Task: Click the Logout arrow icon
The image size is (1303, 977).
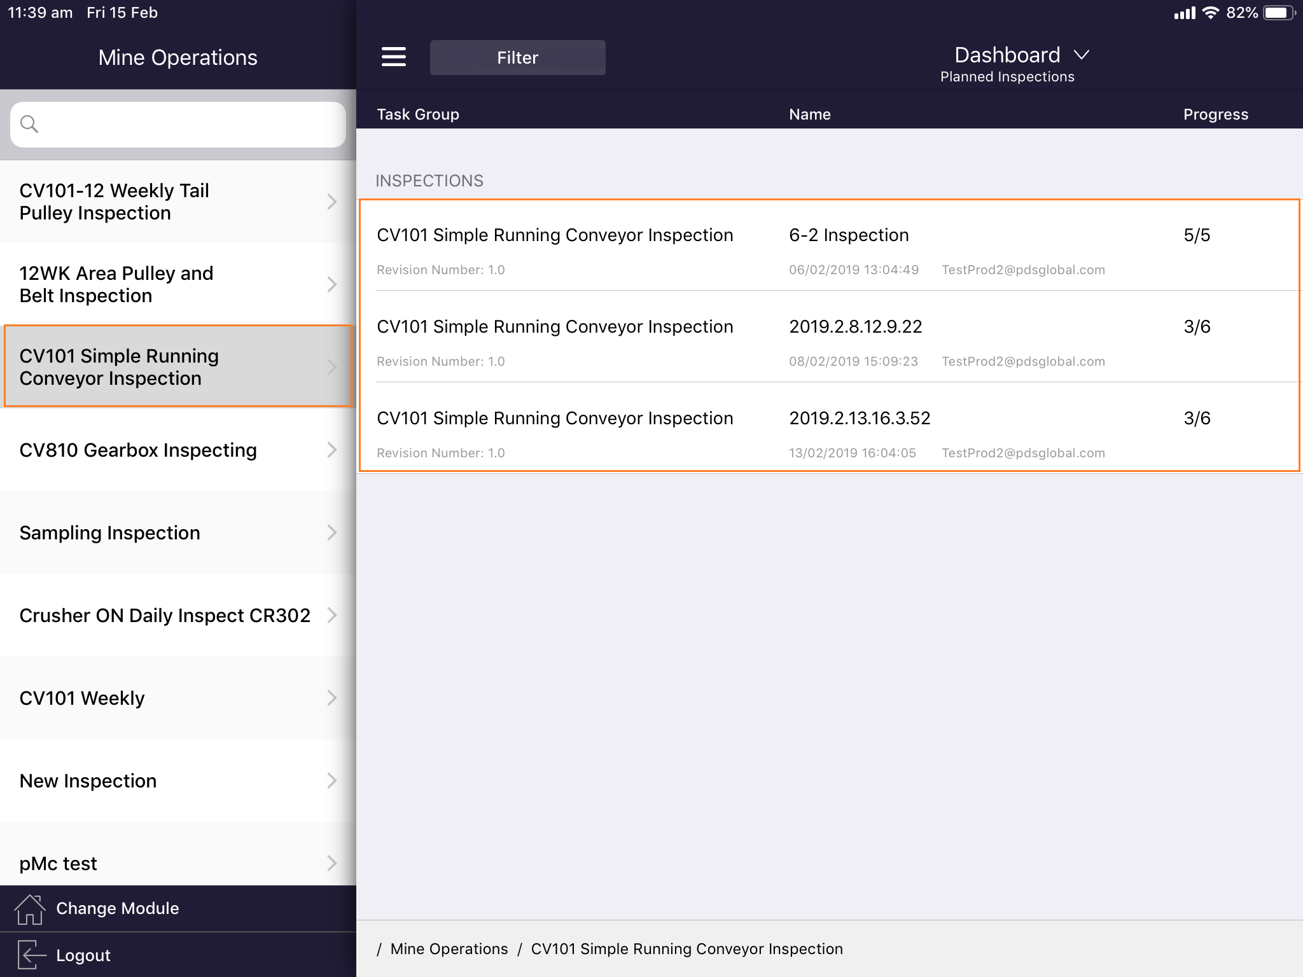Action: (31, 955)
